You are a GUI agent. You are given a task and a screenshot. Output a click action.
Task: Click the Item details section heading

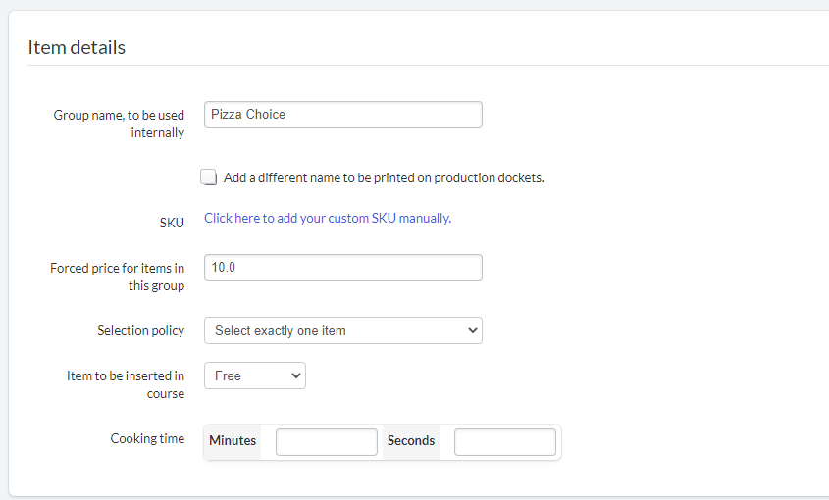(77, 47)
